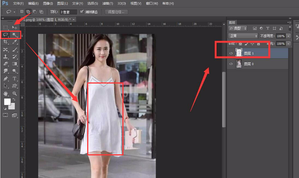Change screen mode in toolbox
This screenshot has width=299, height=178.
(x=15, y=115)
